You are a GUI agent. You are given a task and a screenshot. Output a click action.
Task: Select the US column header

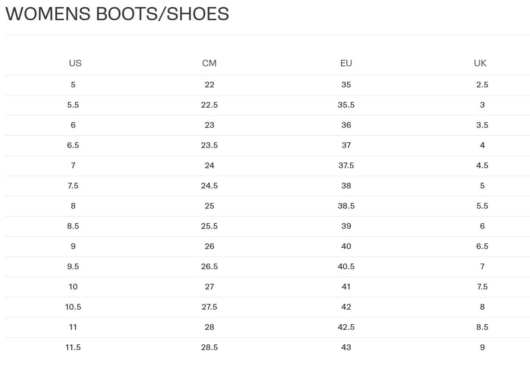[75, 63]
